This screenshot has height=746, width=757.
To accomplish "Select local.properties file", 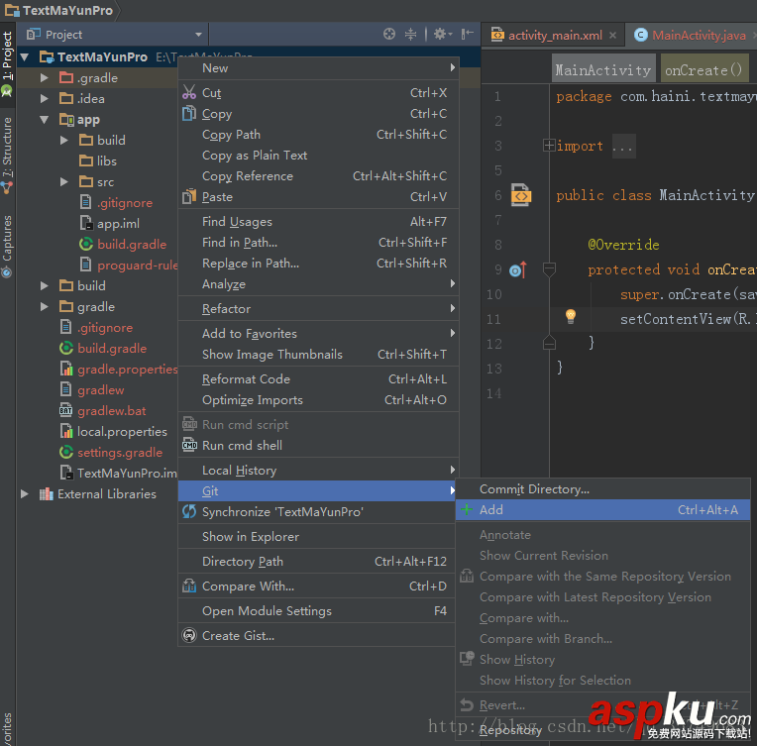I will (122, 431).
